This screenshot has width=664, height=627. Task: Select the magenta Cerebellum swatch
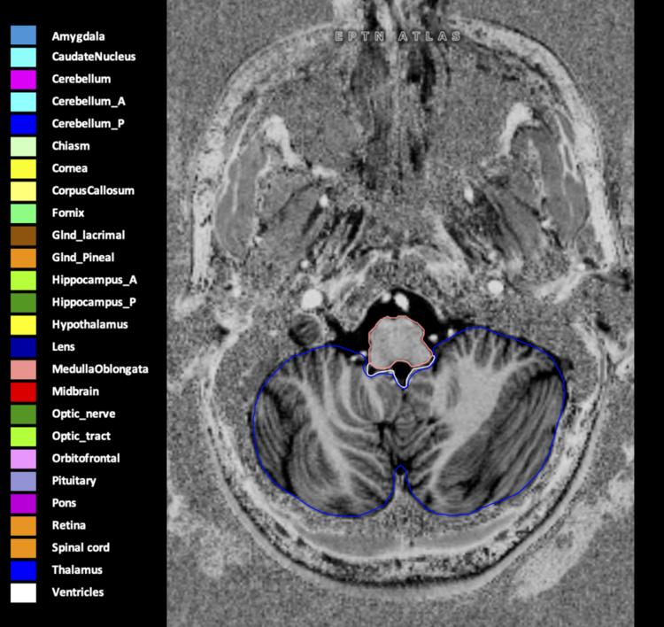[x=23, y=80]
